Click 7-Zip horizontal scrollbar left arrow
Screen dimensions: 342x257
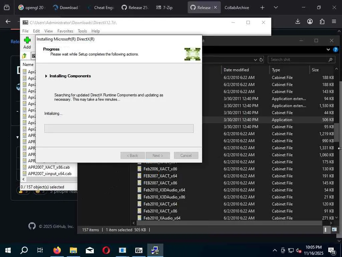[23, 179]
